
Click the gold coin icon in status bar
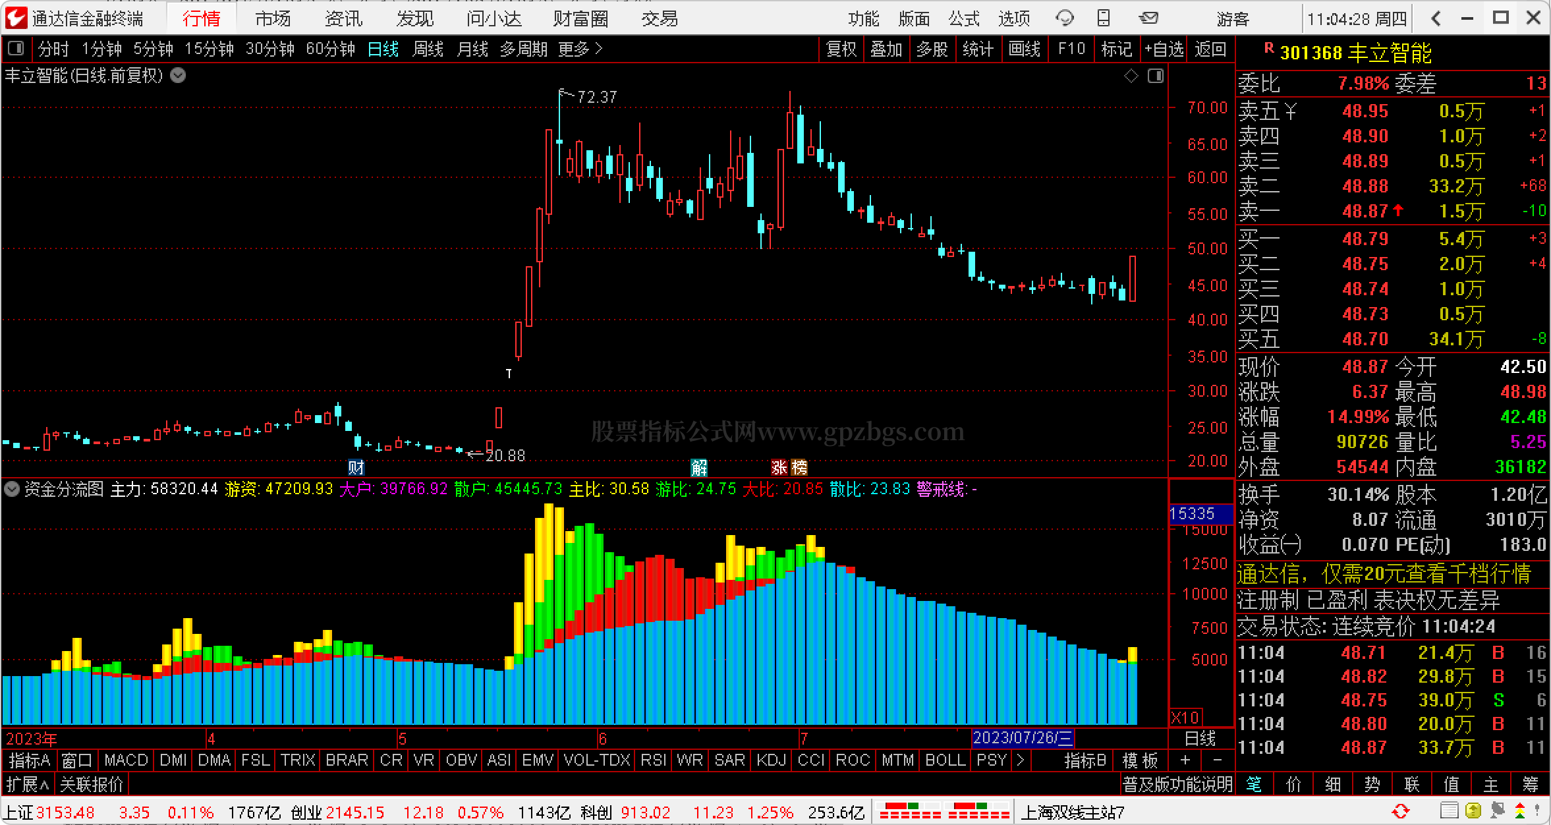point(1473,811)
